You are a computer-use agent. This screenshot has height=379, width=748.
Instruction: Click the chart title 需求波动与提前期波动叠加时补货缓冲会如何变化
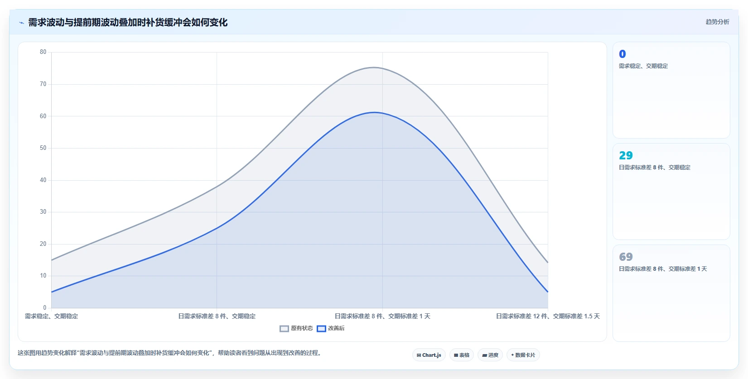tap(128, 22)
